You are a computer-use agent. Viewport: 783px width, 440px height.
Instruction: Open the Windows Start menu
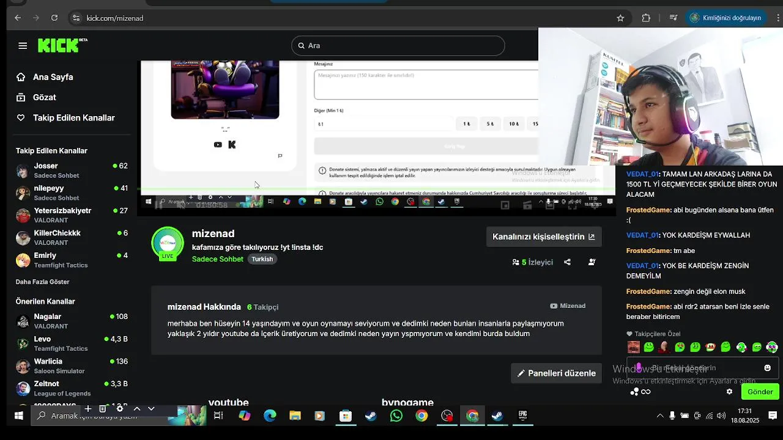[x=18, y=416]
